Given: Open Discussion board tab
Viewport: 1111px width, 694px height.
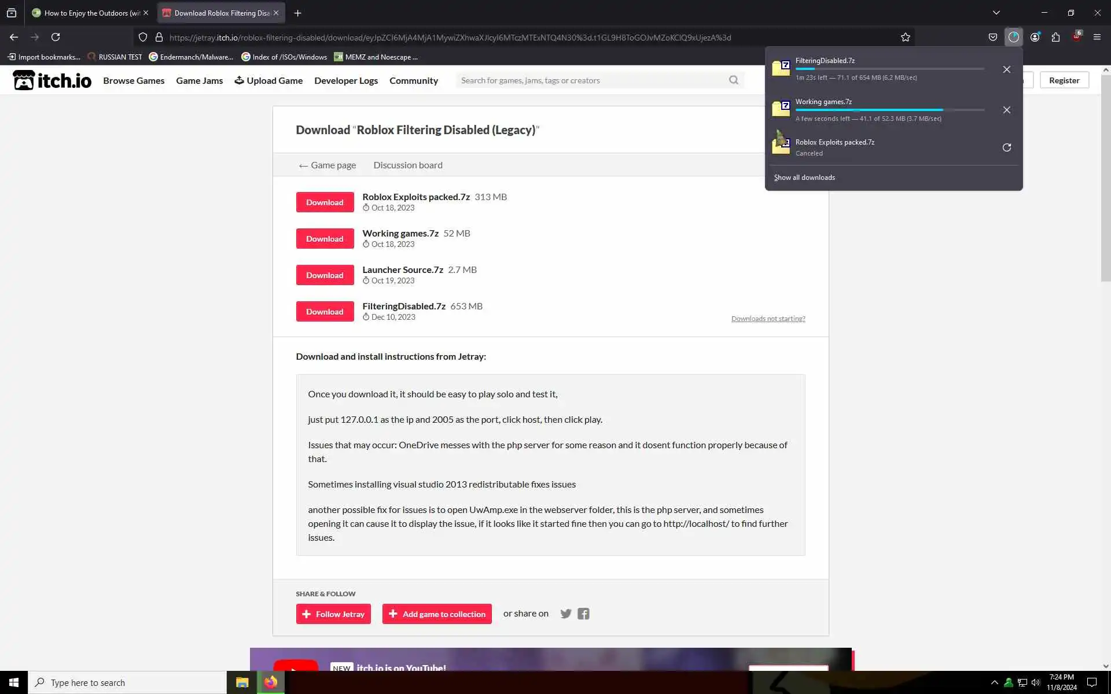Looking at the screenshot, I should click(x=407, y=165).
